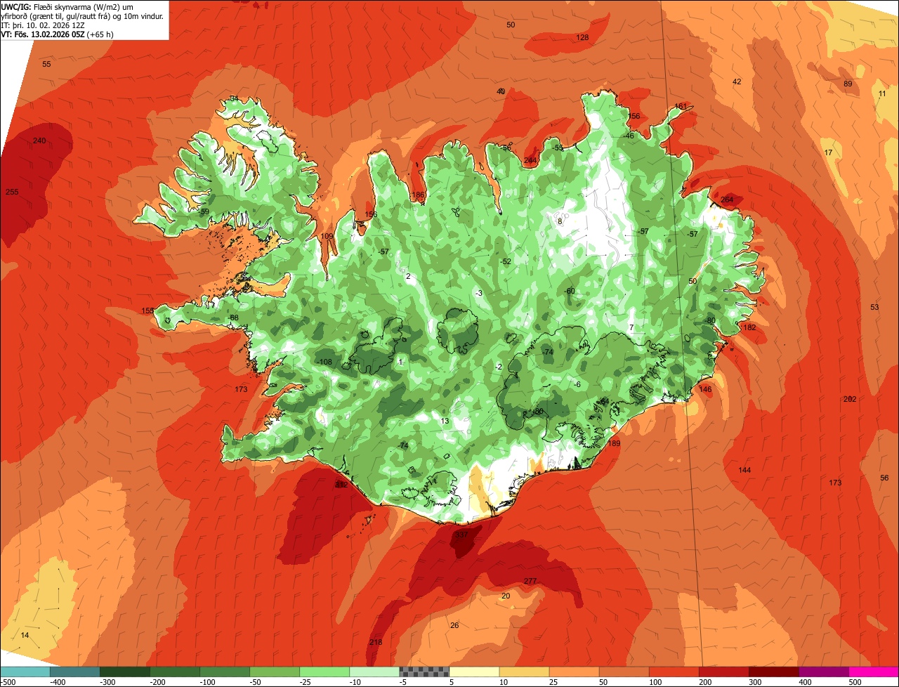The width and height of the screenshot is (899, 687).
Task: Click the map value '144' southeast of Iceland
Action: pyautogui.click(x=744, y=470)
